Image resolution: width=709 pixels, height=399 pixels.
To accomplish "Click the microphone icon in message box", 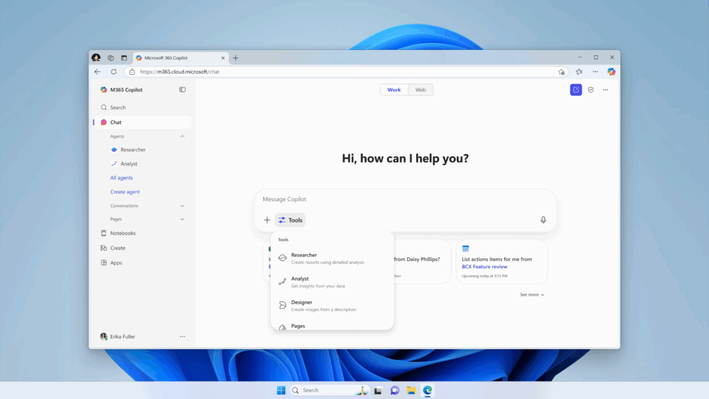I will (x=543, y=220).
